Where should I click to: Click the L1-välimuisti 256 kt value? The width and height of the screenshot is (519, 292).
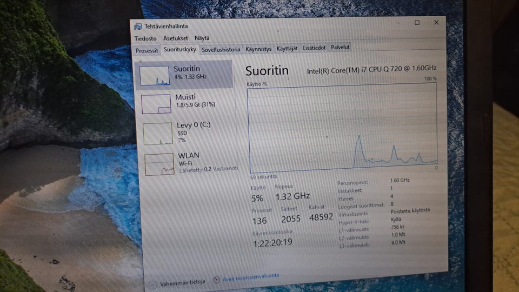click(397, 227)
